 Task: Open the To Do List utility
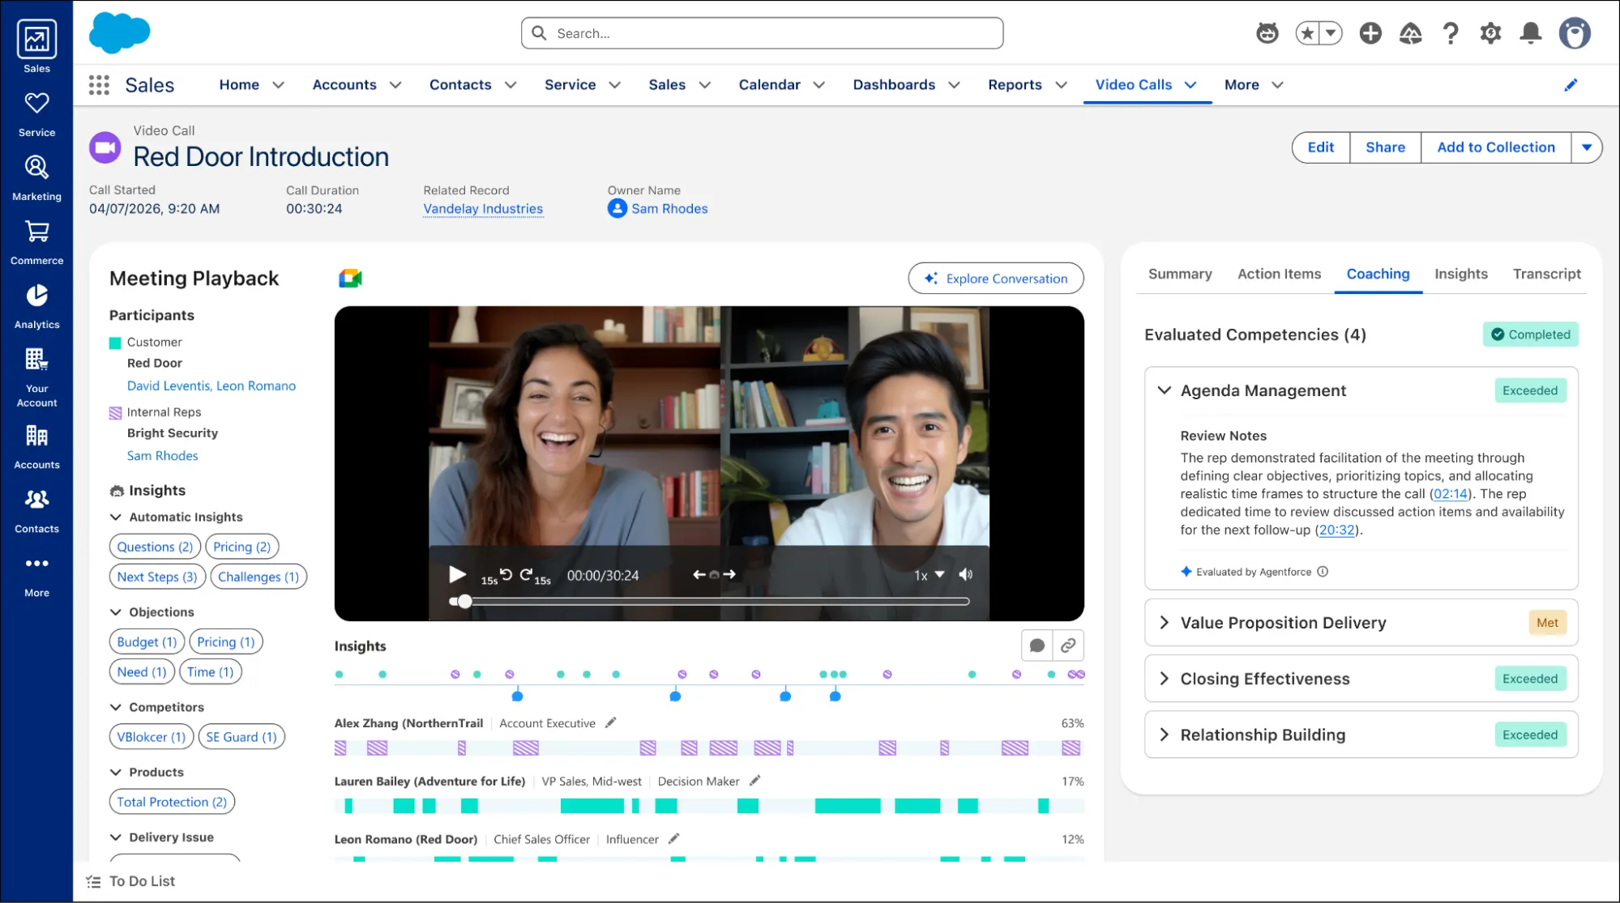[x=131, y=881]
